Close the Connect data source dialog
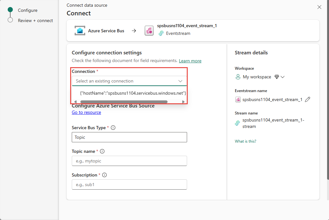 tap(319, 7)
